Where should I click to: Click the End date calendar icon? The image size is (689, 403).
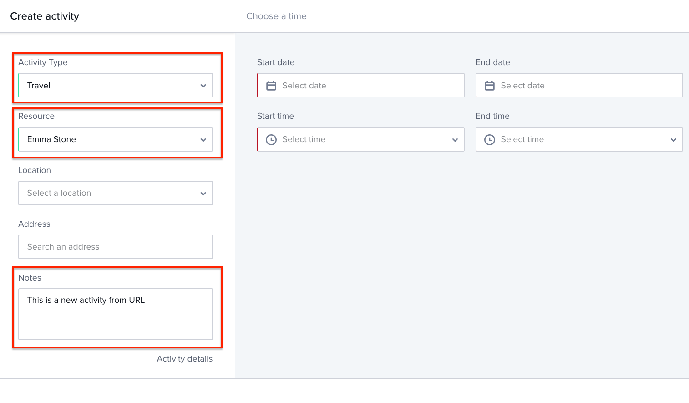[x=490, y=86]
